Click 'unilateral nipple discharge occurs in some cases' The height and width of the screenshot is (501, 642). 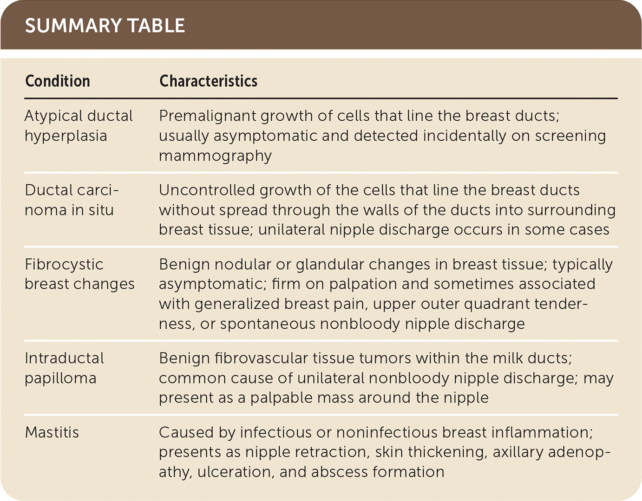pyautogui.click(x=433, y=229)
